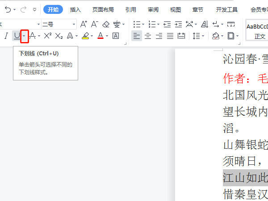
Task: Open the numbering style dropdown arrow
Action: (x=158, y=24)
